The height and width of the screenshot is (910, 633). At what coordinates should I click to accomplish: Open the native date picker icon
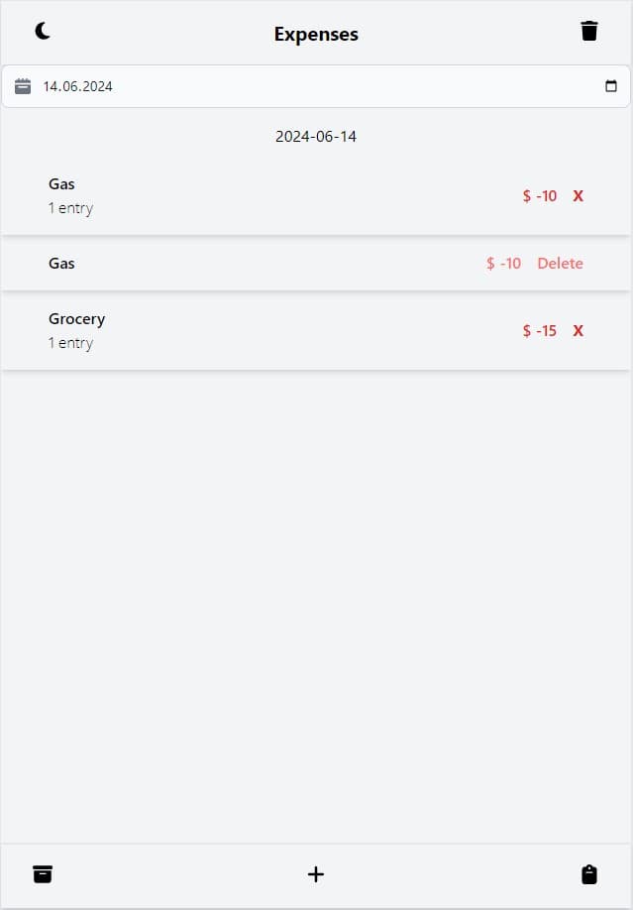[611, 86]
